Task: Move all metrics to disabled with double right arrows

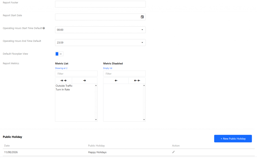Action: pyautogui.click(x=63, y=80)
